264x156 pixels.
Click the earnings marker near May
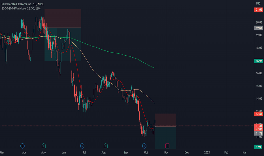pyautogui.click(x=44, y=146)
